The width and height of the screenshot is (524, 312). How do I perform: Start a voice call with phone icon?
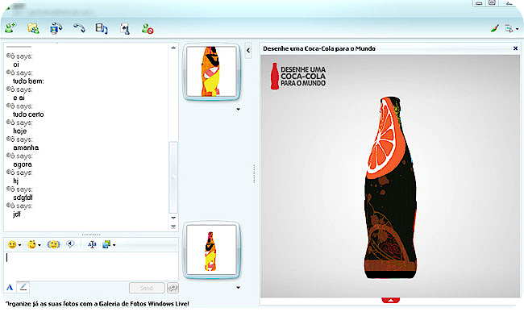click(x=79, y=27)
